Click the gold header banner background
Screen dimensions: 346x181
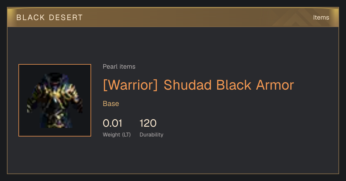(x=173, y=17)
